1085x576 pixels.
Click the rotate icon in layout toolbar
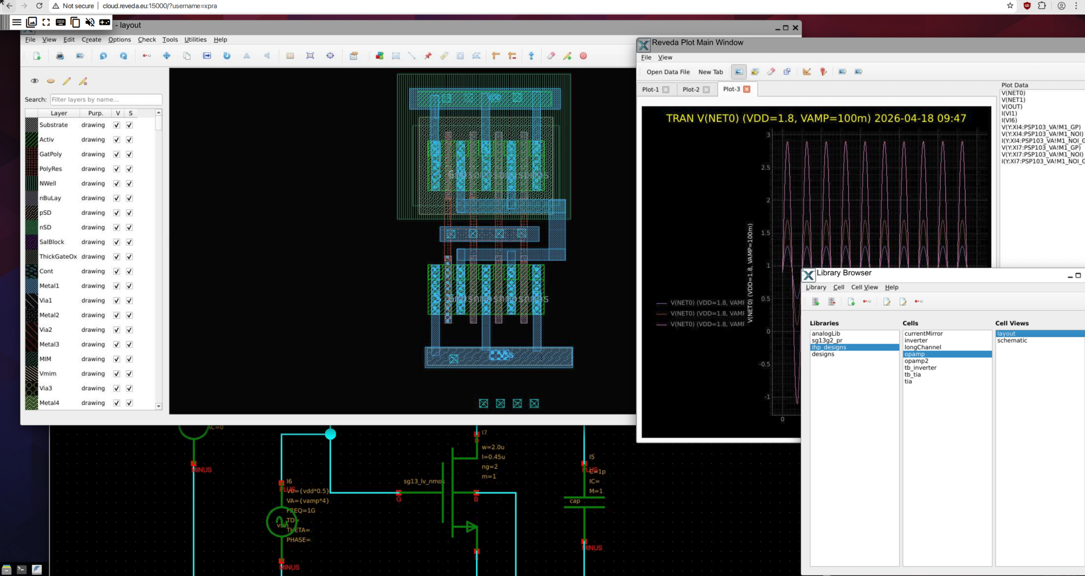227,56
